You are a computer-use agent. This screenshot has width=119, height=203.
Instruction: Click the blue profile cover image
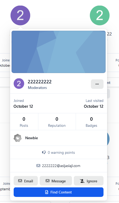coord(59,52)
